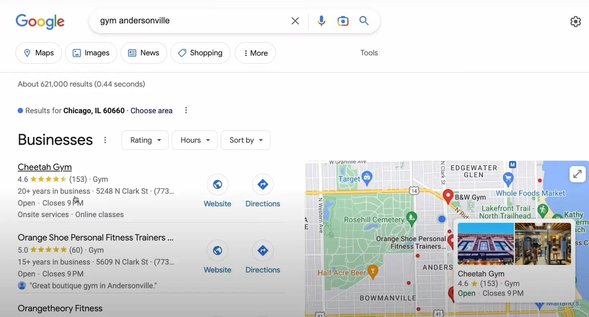Click the 'About 621,000 results' text
589x317 pixels.
pyautogui.click(x=82, y=84)
